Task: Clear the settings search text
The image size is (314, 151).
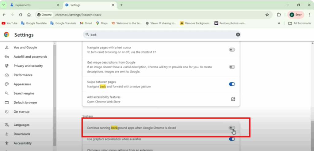Action: point(238,34)
